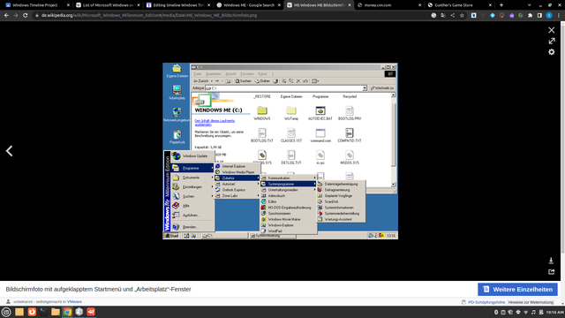The height and width of the screenshot is (318, 565).
Task: Bookmark this page with the star icon
Action: coord(462,16)
